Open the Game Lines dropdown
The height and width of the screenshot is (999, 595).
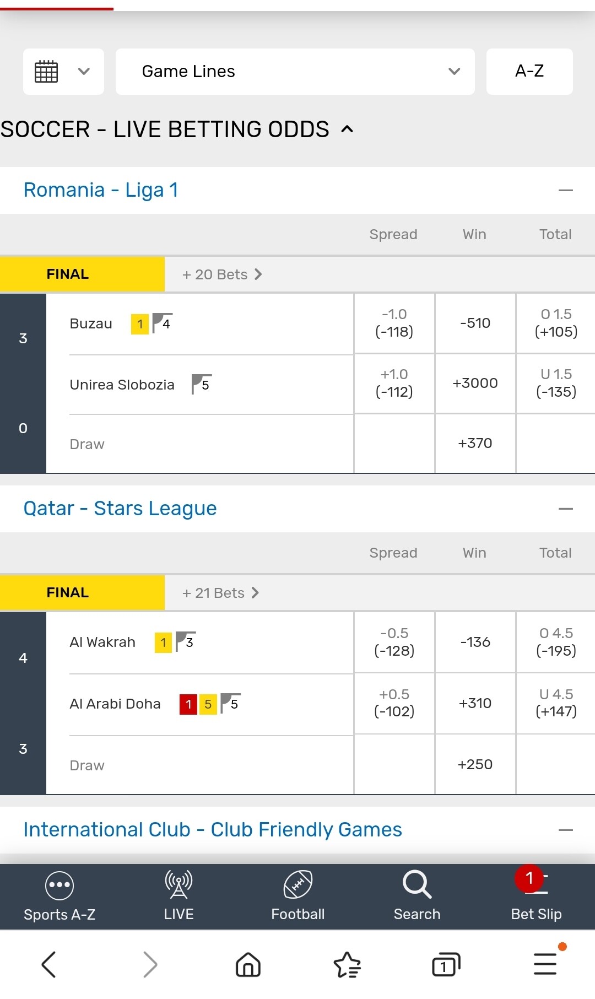tap(295, 72)
